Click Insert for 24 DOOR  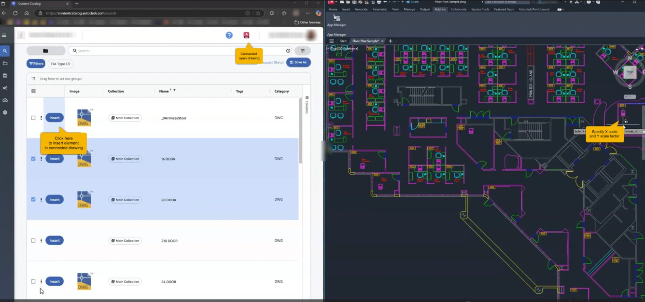55,281
